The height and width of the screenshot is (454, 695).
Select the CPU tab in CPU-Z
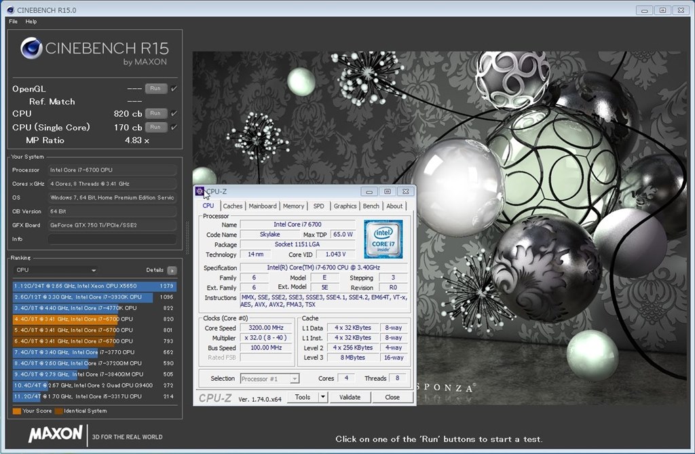point(208,206)
